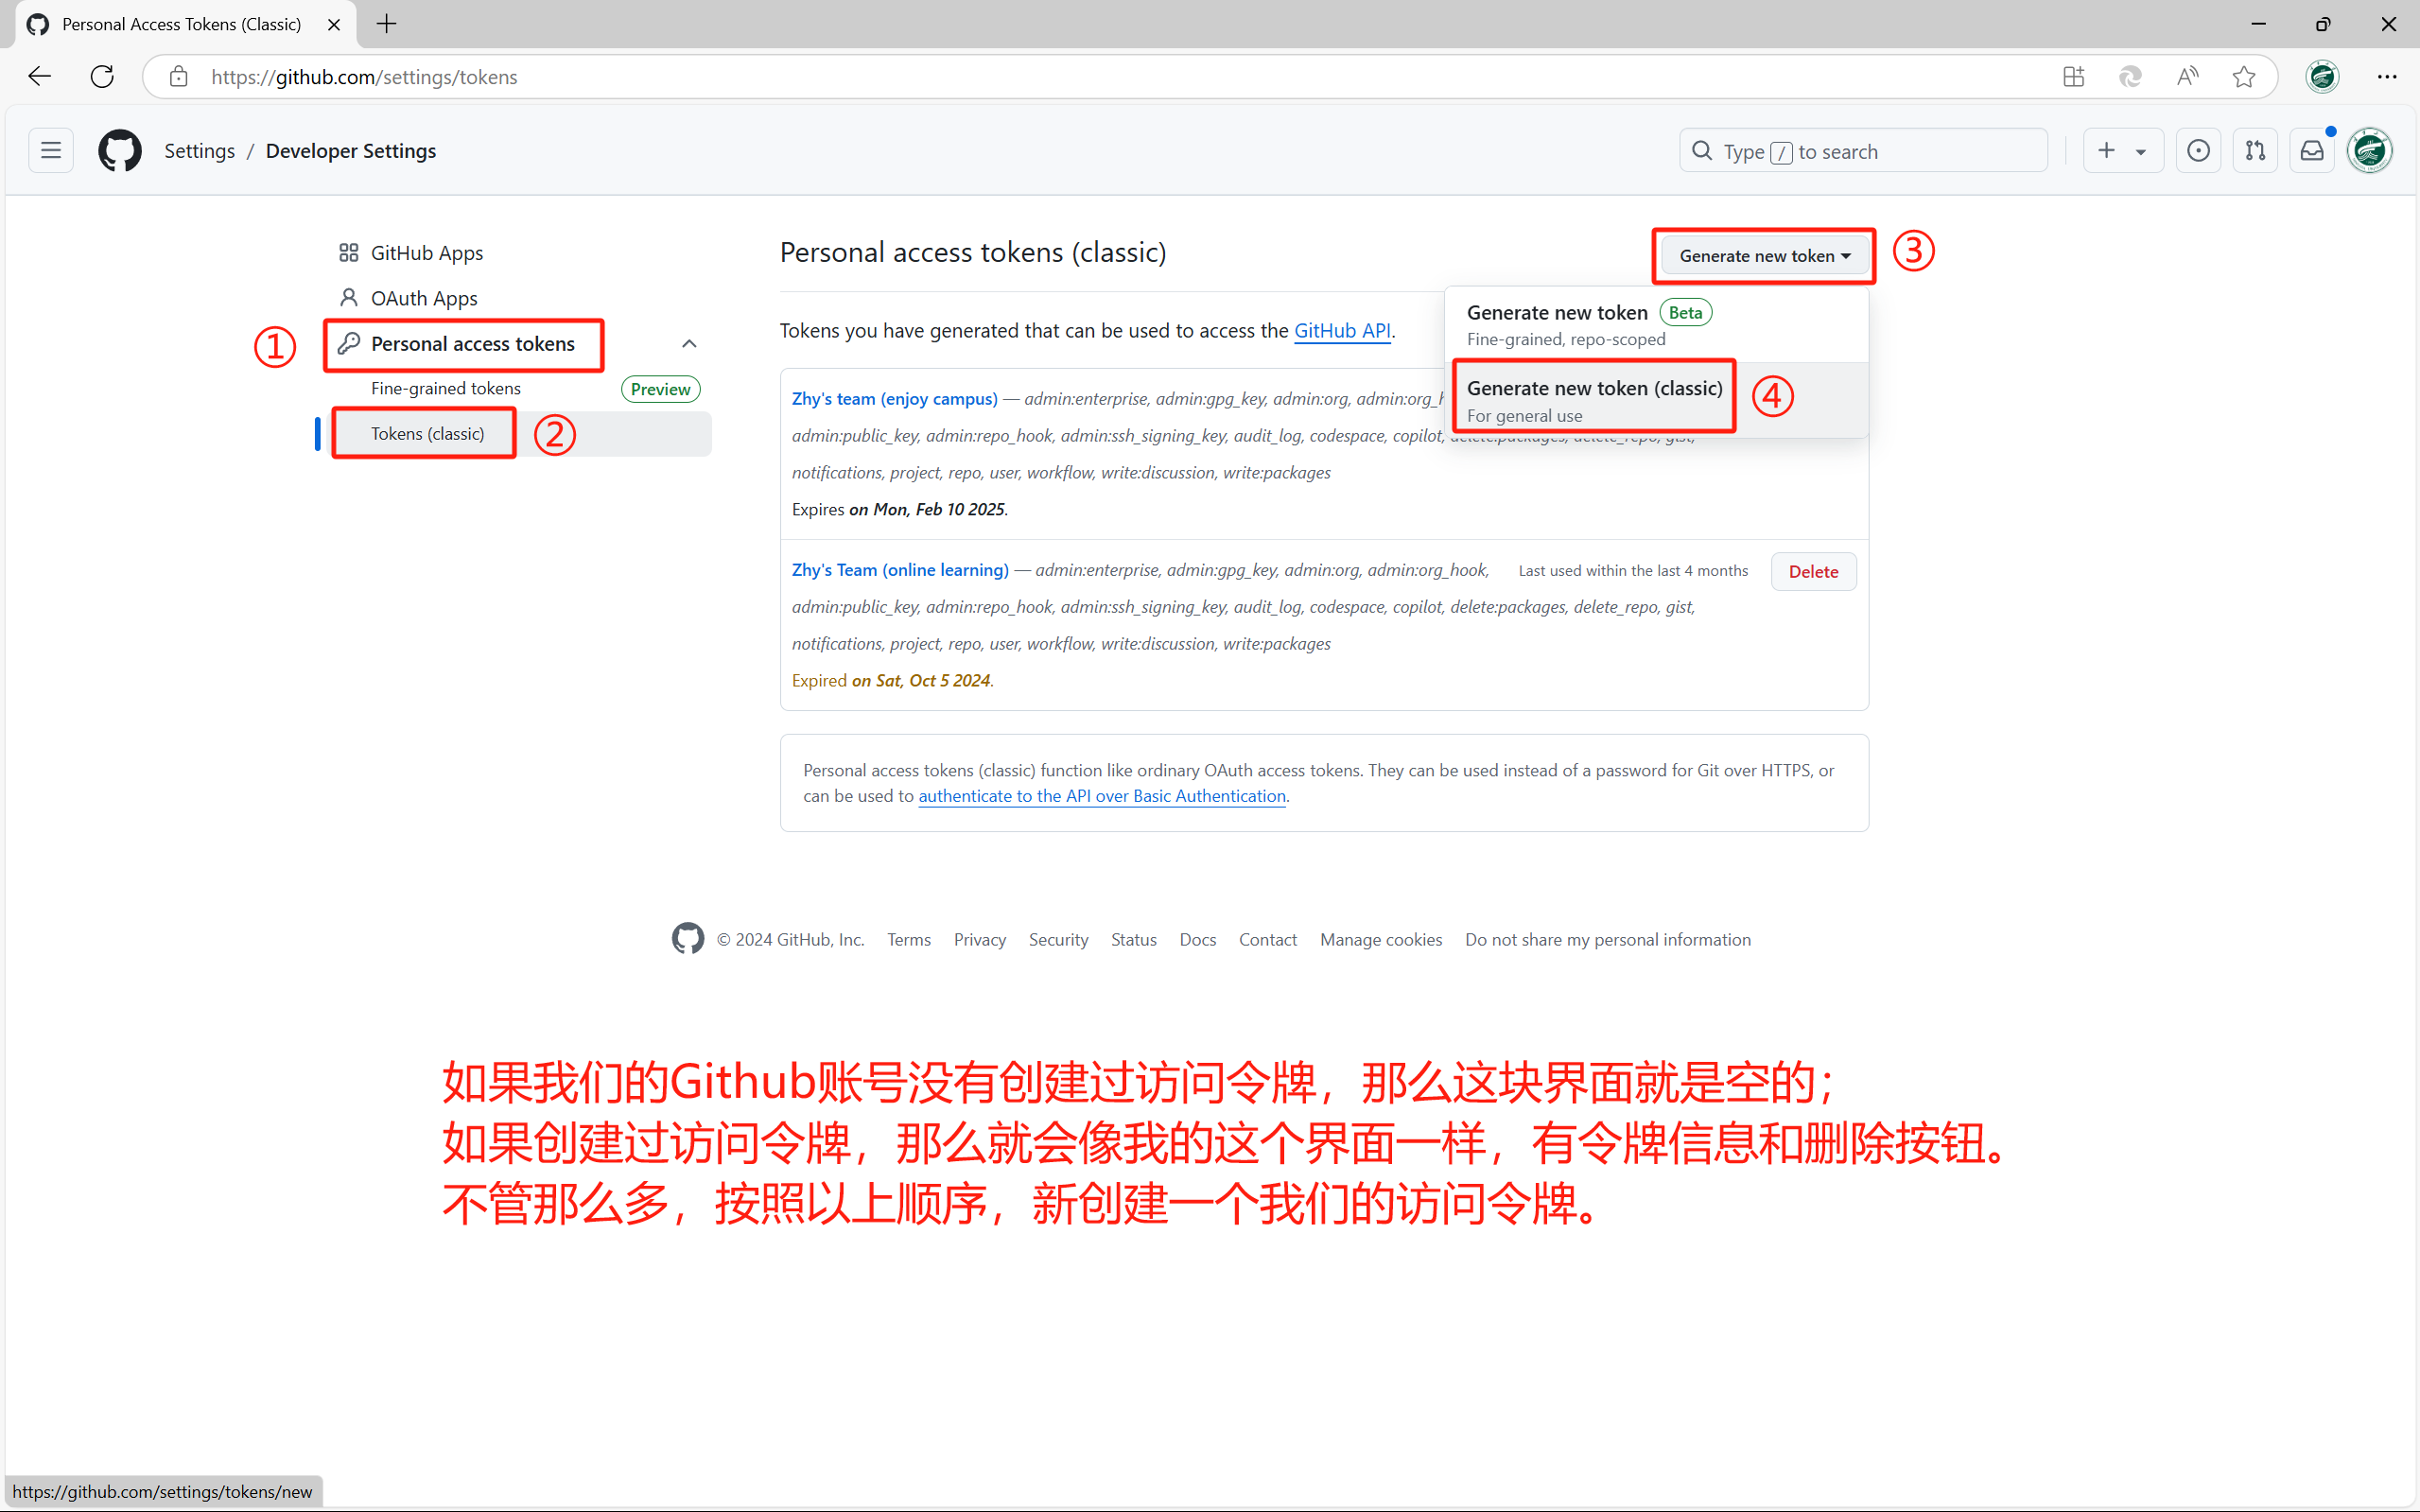This screenshot has width=2420, height=1512.
Task: Choose Generate new token Beta fine-grained option
Action: point(1656,325)
